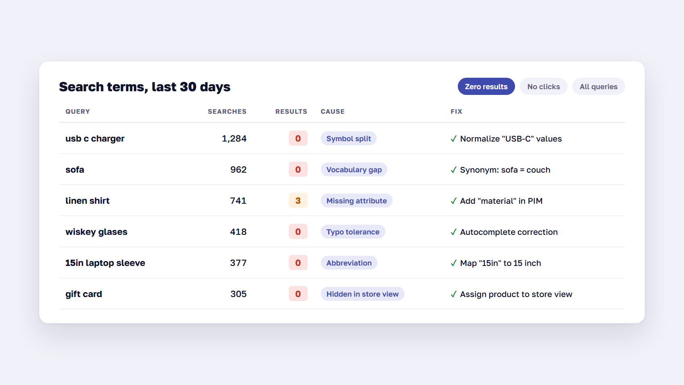Screen dimensions: 684x385
Task: Sort by the QUERY column header
Action: pos(78,111)
